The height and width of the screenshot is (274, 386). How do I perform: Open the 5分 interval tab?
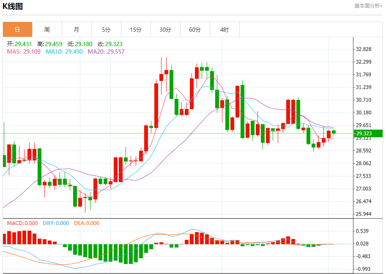click(x=106, y=30)
